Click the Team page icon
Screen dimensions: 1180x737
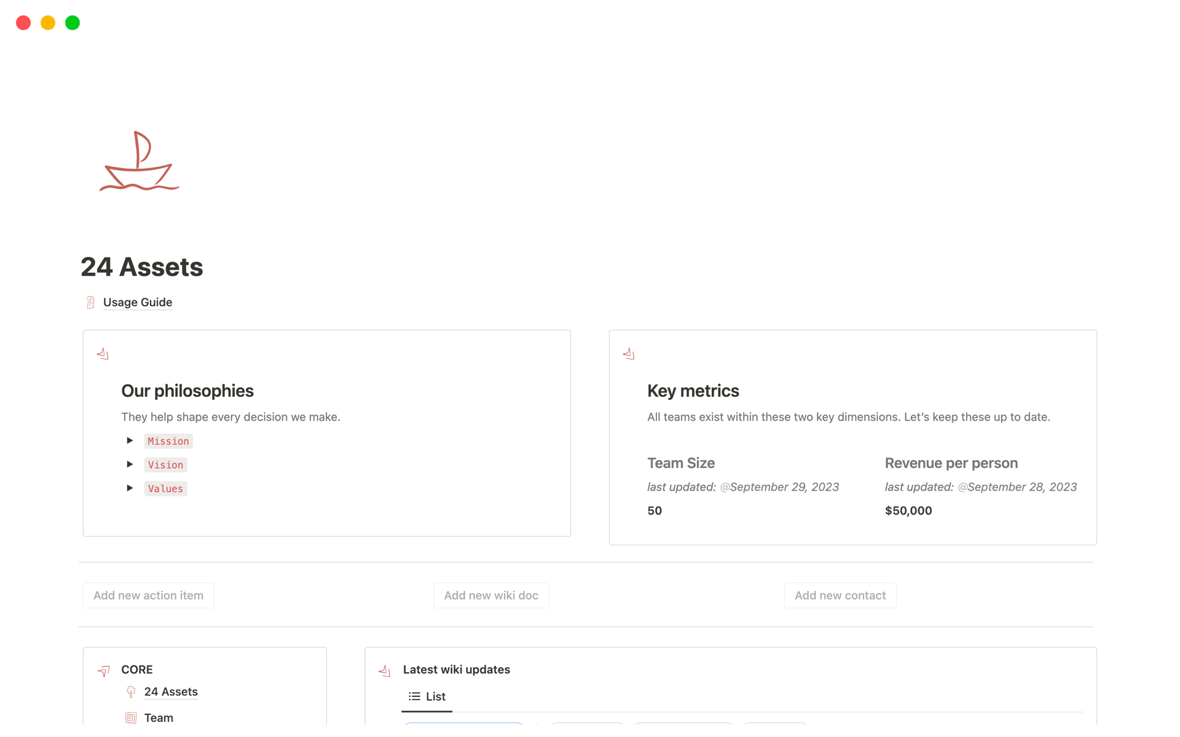click(131, 718)
